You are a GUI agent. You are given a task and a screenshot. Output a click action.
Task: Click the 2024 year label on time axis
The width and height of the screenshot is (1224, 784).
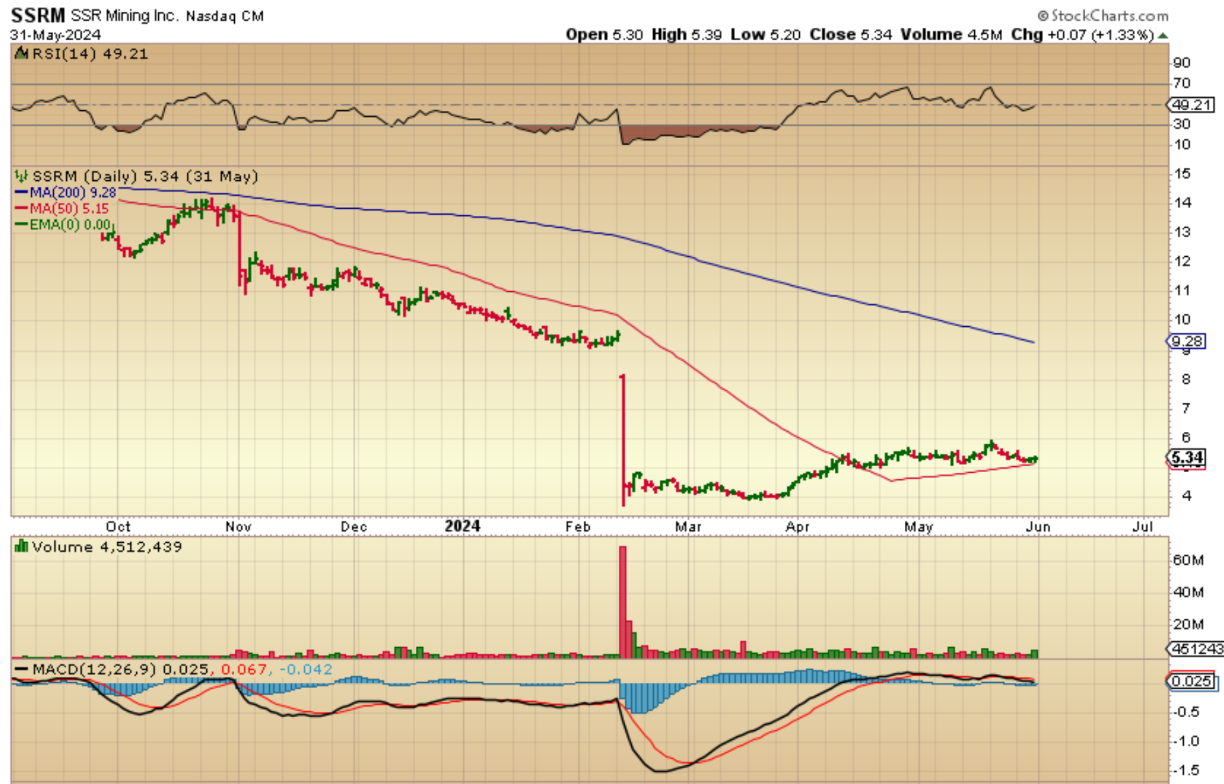462,526
